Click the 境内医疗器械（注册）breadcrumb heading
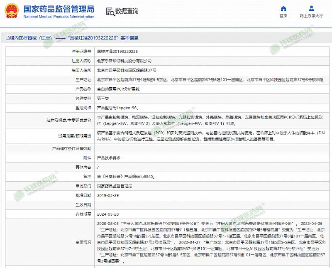The width and height of the screenshot is (332, 268). [x=31, y=38]
